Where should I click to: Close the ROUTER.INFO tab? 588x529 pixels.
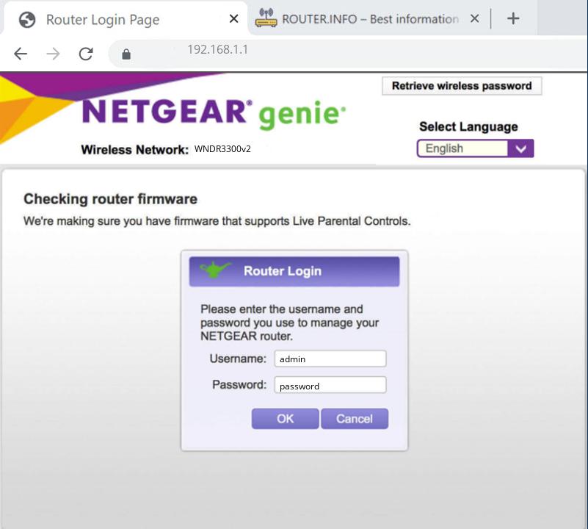coord(474,18)
